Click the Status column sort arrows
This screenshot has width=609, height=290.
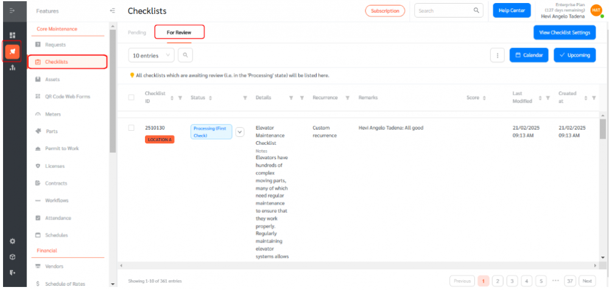point(210,98)
